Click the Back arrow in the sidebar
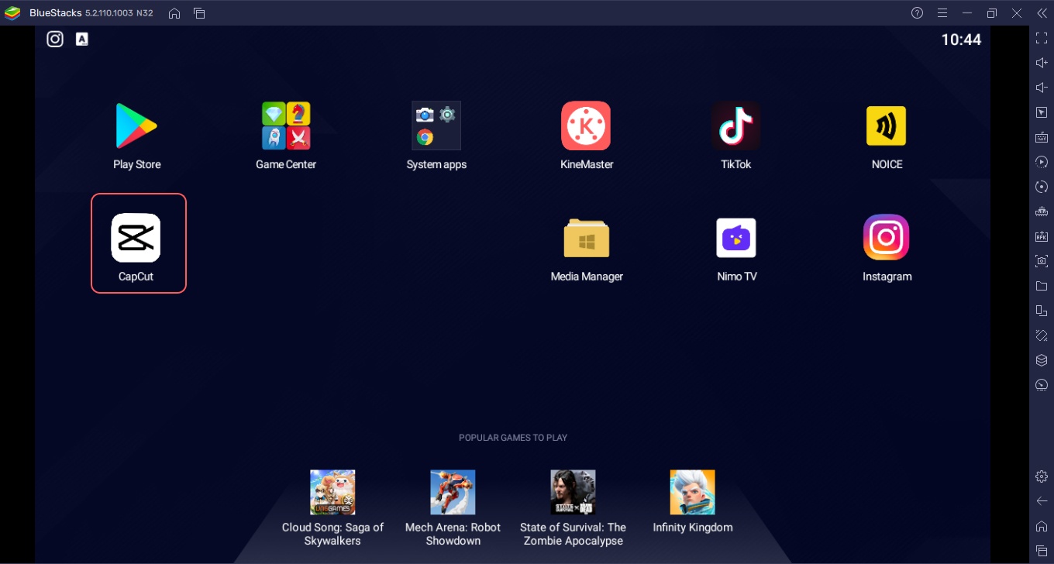The height and width of the screenshot is (564, 1054). click(1042, 501)
